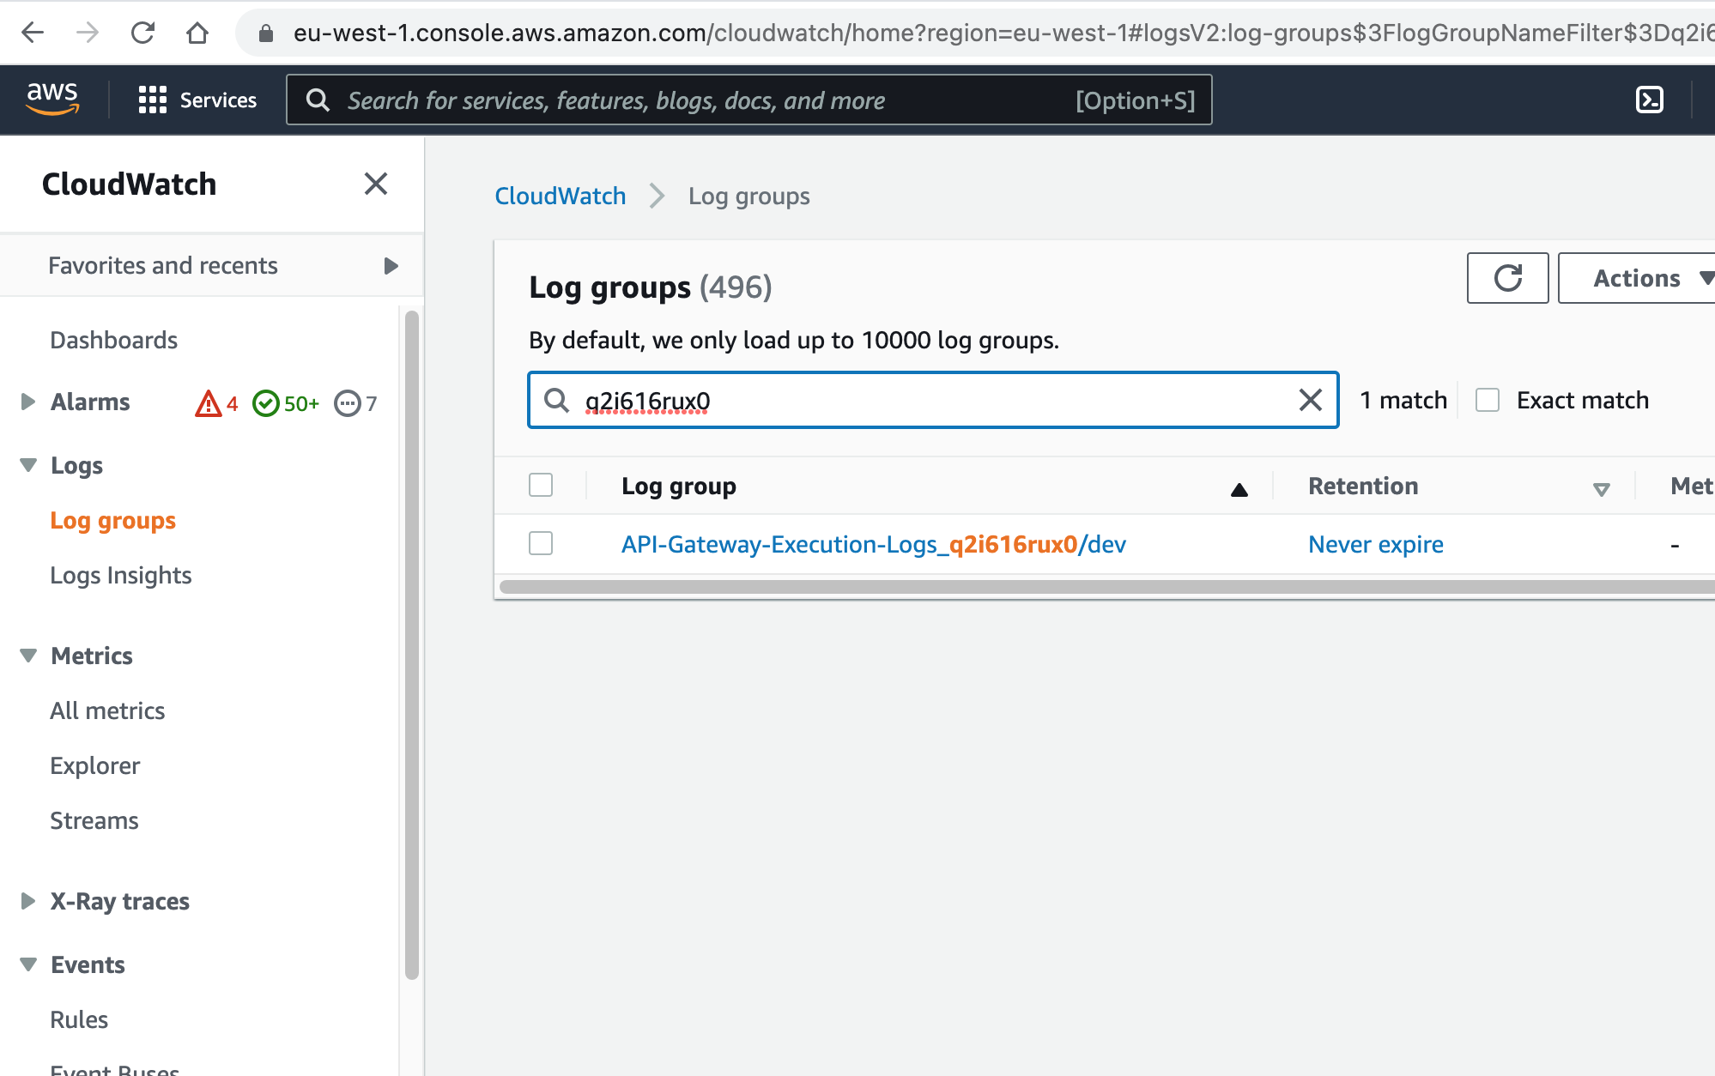The width and height of the screenshot is (1715, 1076).
Task: Reload the browser page
Action: click(142, 33)
